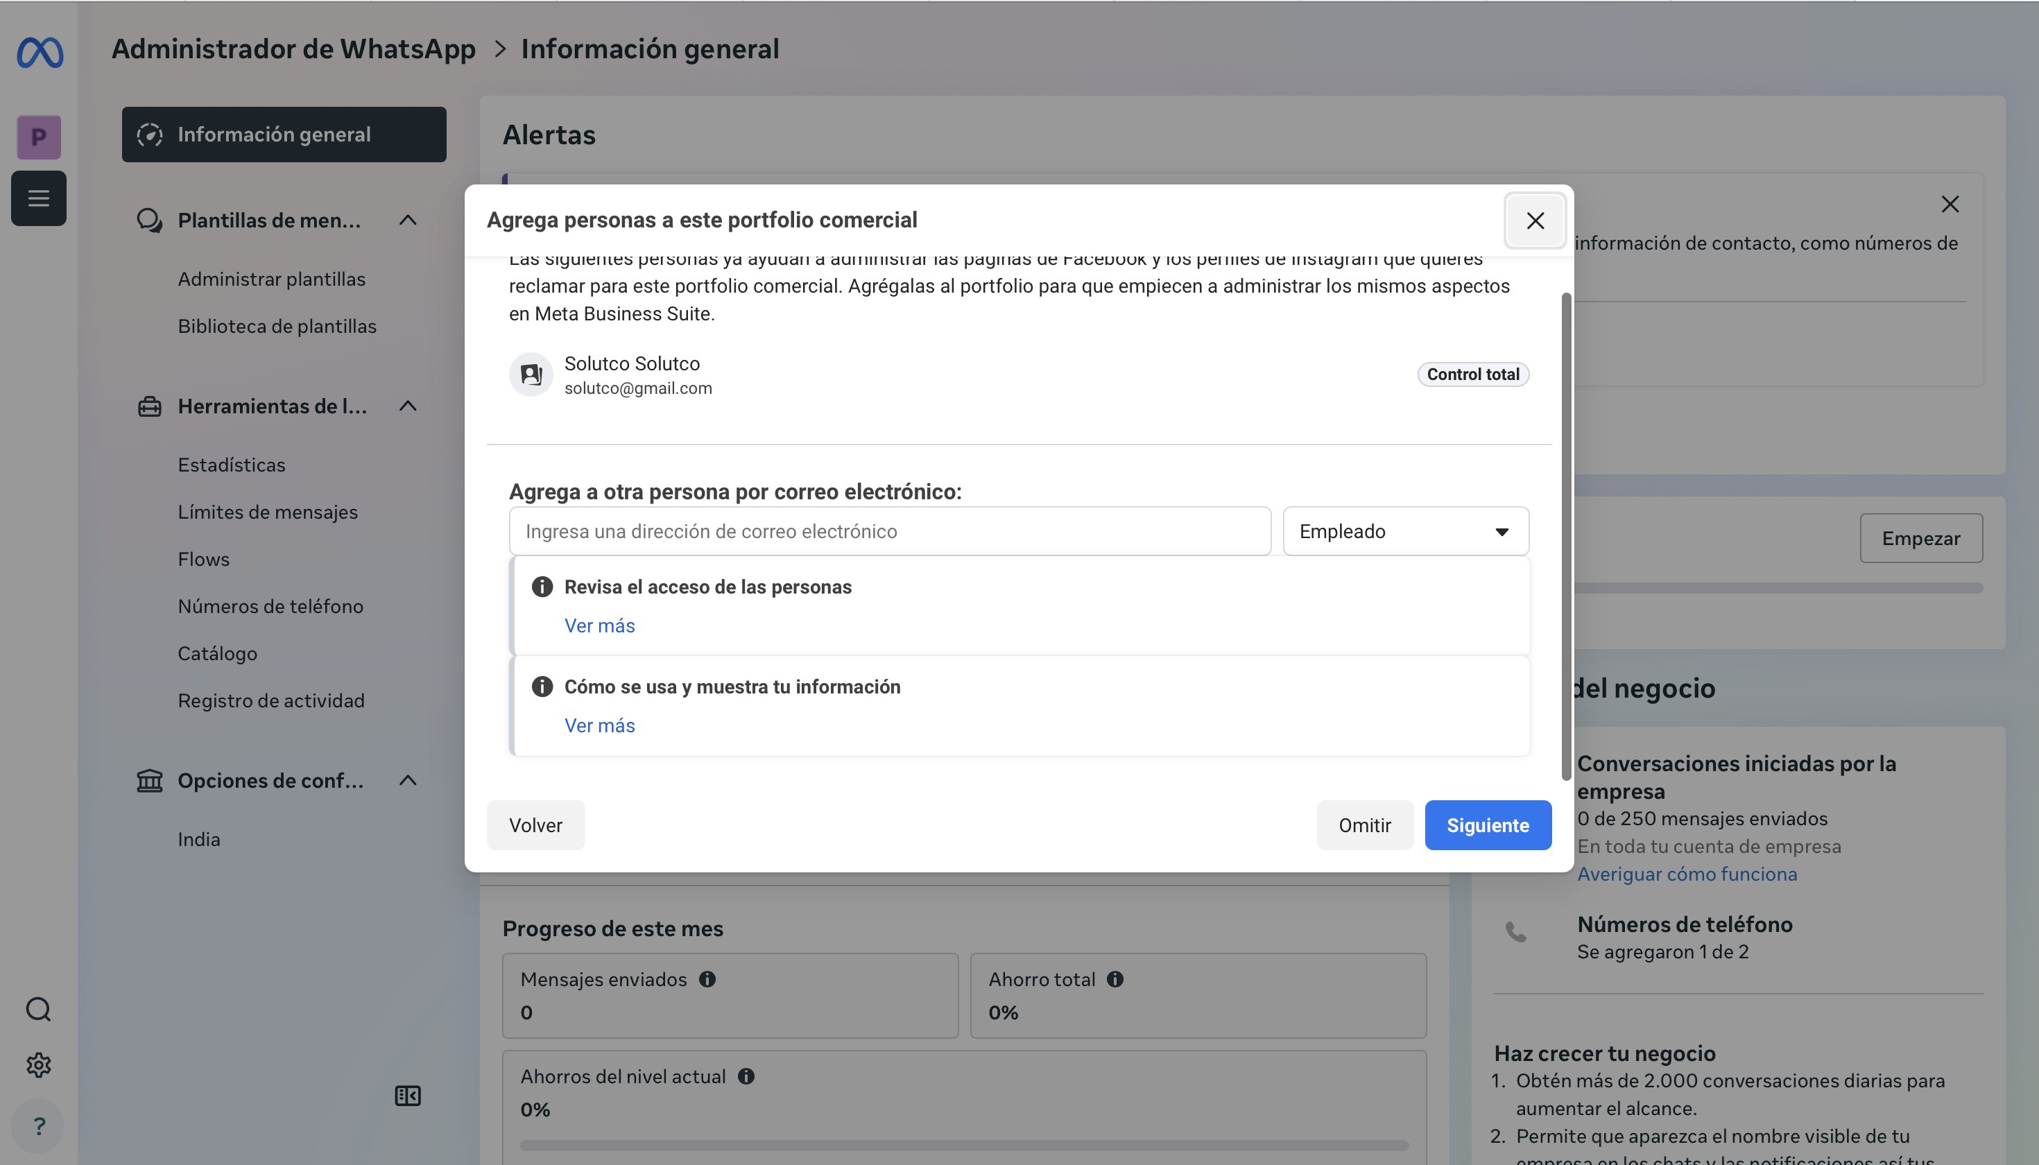Click 'Se agregaron 1 de 2' text
2039x1165 pixels.
tap(1662, 951)
